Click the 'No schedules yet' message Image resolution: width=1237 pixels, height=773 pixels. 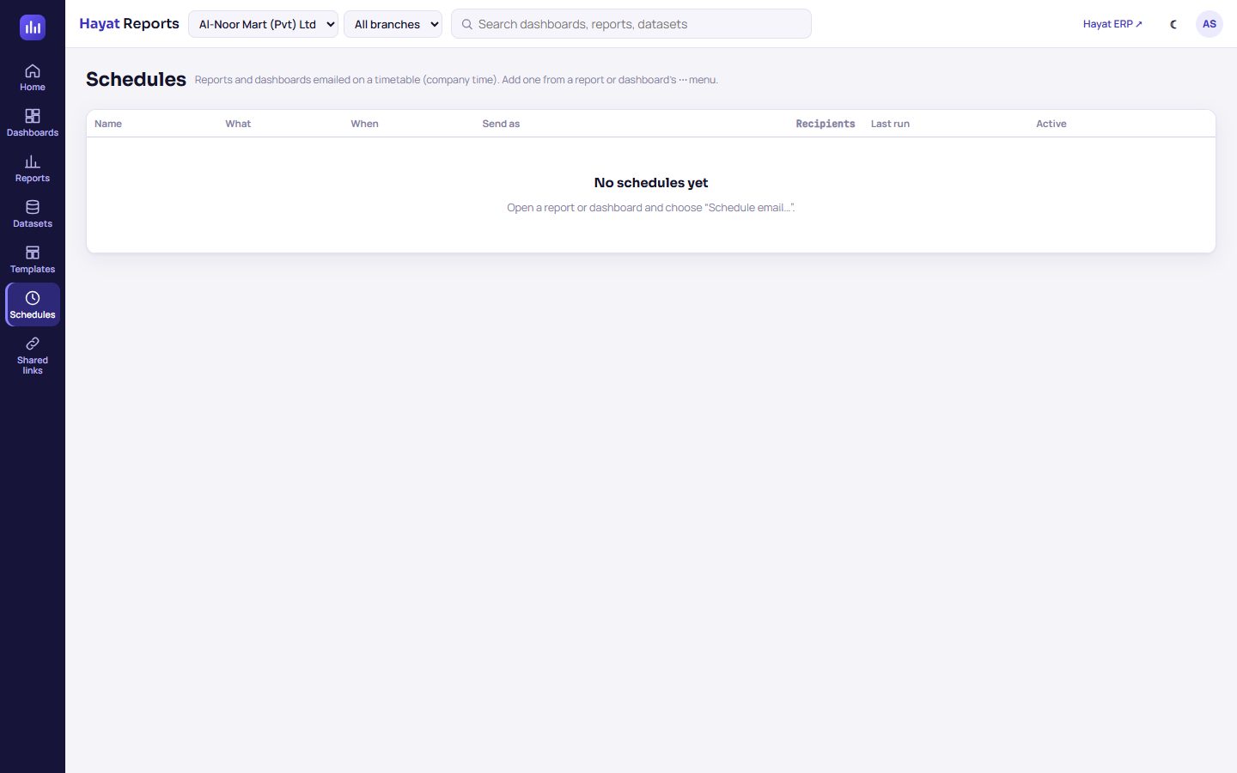[x=651, y=183]
